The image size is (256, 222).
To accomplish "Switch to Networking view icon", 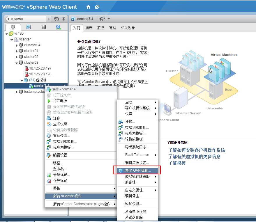I will coord(58,27).
